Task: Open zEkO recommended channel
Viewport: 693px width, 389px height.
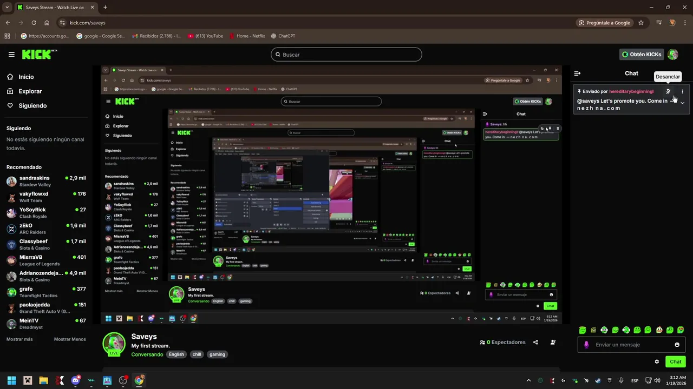Action: [46, 229]
